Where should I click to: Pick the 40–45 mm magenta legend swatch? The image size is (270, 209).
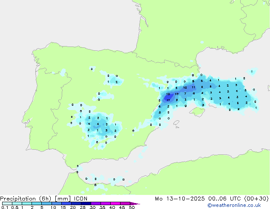point(115,203)
